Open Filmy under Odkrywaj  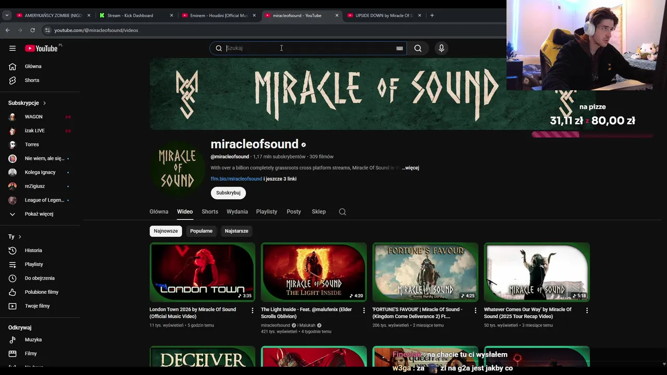(40, 354)
